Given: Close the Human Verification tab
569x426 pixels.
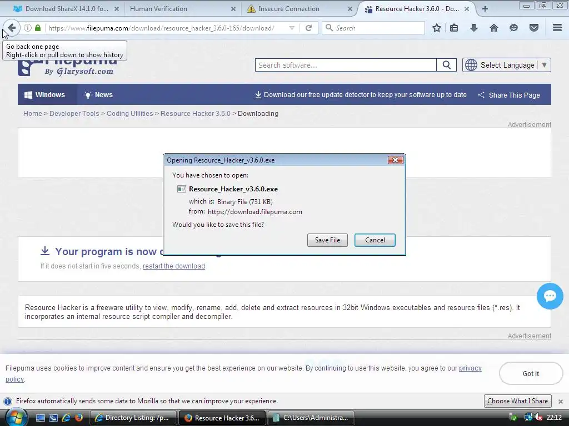Looking at the screenshot, I should (233, 9).
